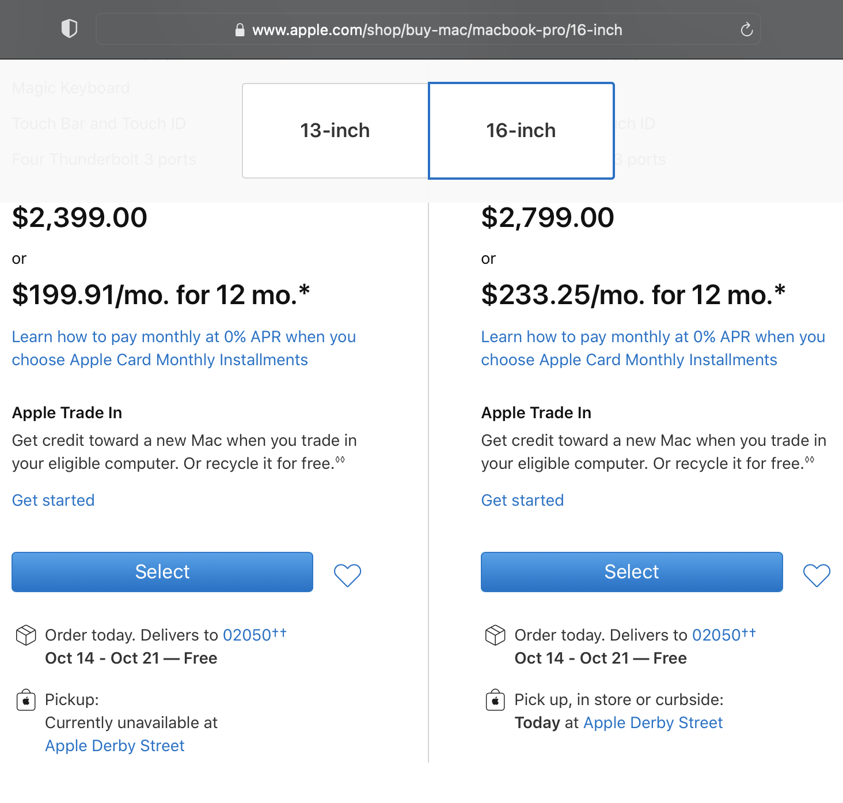Click Oct 14 - Oct 21 — Free under $2,399.00
Screen dimensions: 843x803
(x=131, y=658)
